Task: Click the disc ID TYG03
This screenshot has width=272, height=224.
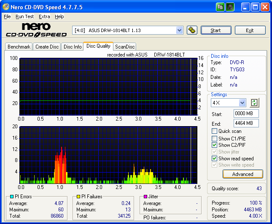Action: tap(237, 70)
